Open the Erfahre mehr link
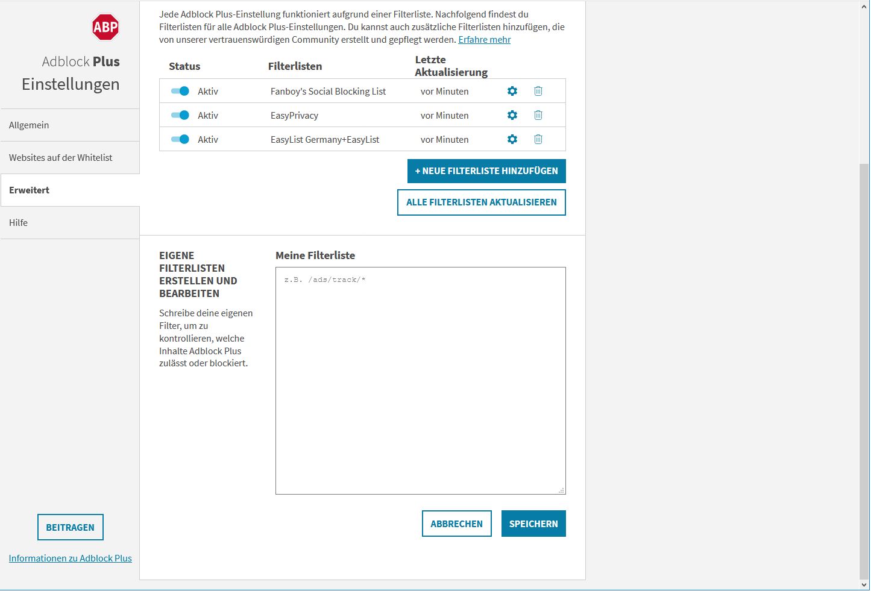Image resolution: width=871 pixels, height=591 pixels. [x=485, y=40]
